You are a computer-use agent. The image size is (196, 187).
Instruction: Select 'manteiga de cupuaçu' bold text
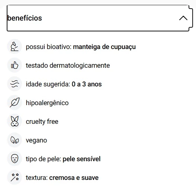click(104, 47)
